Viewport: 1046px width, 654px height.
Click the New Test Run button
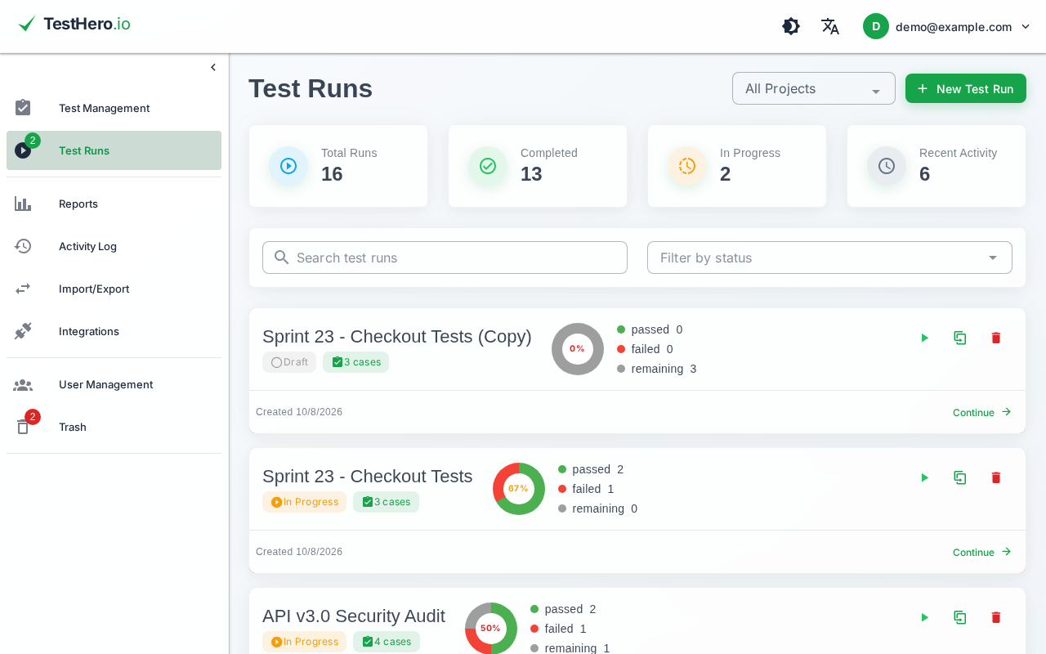[966, 88]
